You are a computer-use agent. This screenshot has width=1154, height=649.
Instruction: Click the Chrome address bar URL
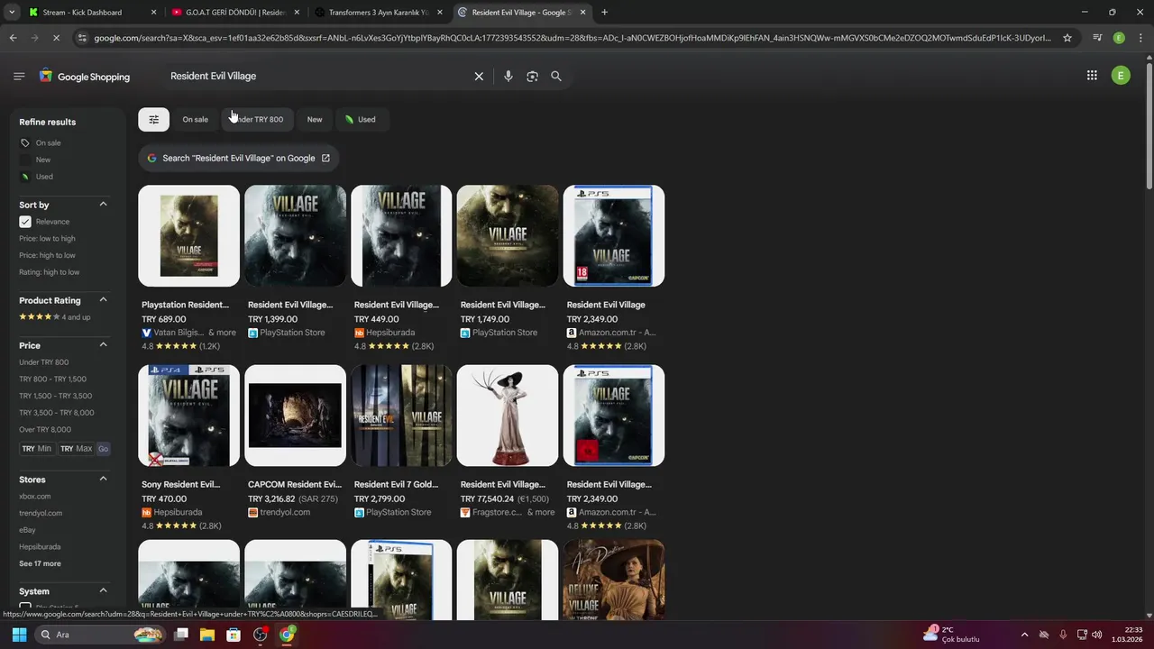[572, 38]
